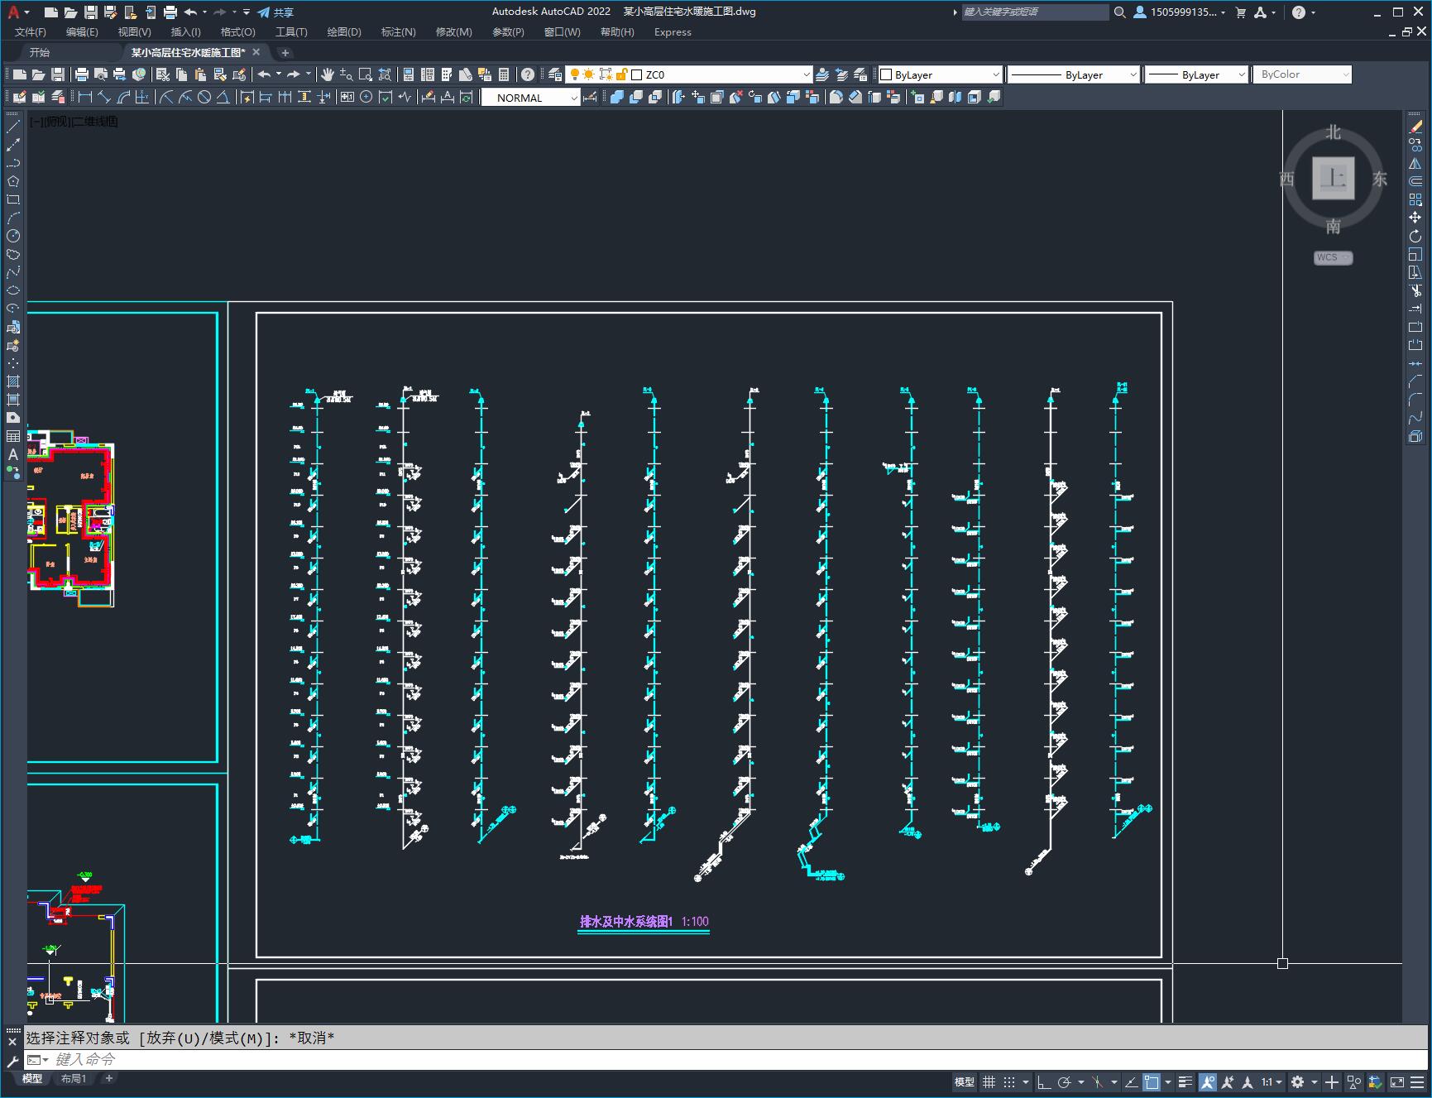Switch to the 布局1 layout tab
This screenshot has width=1432, height=1098.
tap(74, 1078)
